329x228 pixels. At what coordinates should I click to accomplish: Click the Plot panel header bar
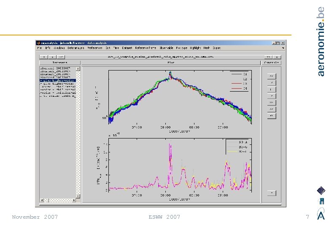(x=171, y=62)
